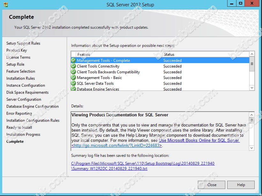
Task: Click feature list scrollbar down arrow
Action: coord(252,88)
